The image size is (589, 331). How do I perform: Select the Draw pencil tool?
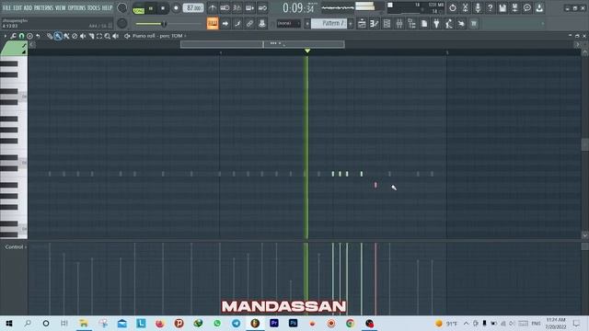coord(50,36)
